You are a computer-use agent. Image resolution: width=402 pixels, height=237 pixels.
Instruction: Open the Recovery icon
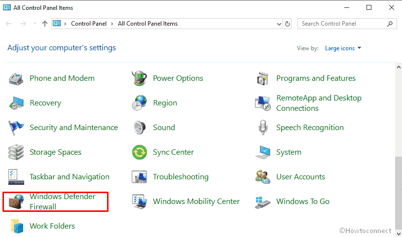click(x=16, y=103)
